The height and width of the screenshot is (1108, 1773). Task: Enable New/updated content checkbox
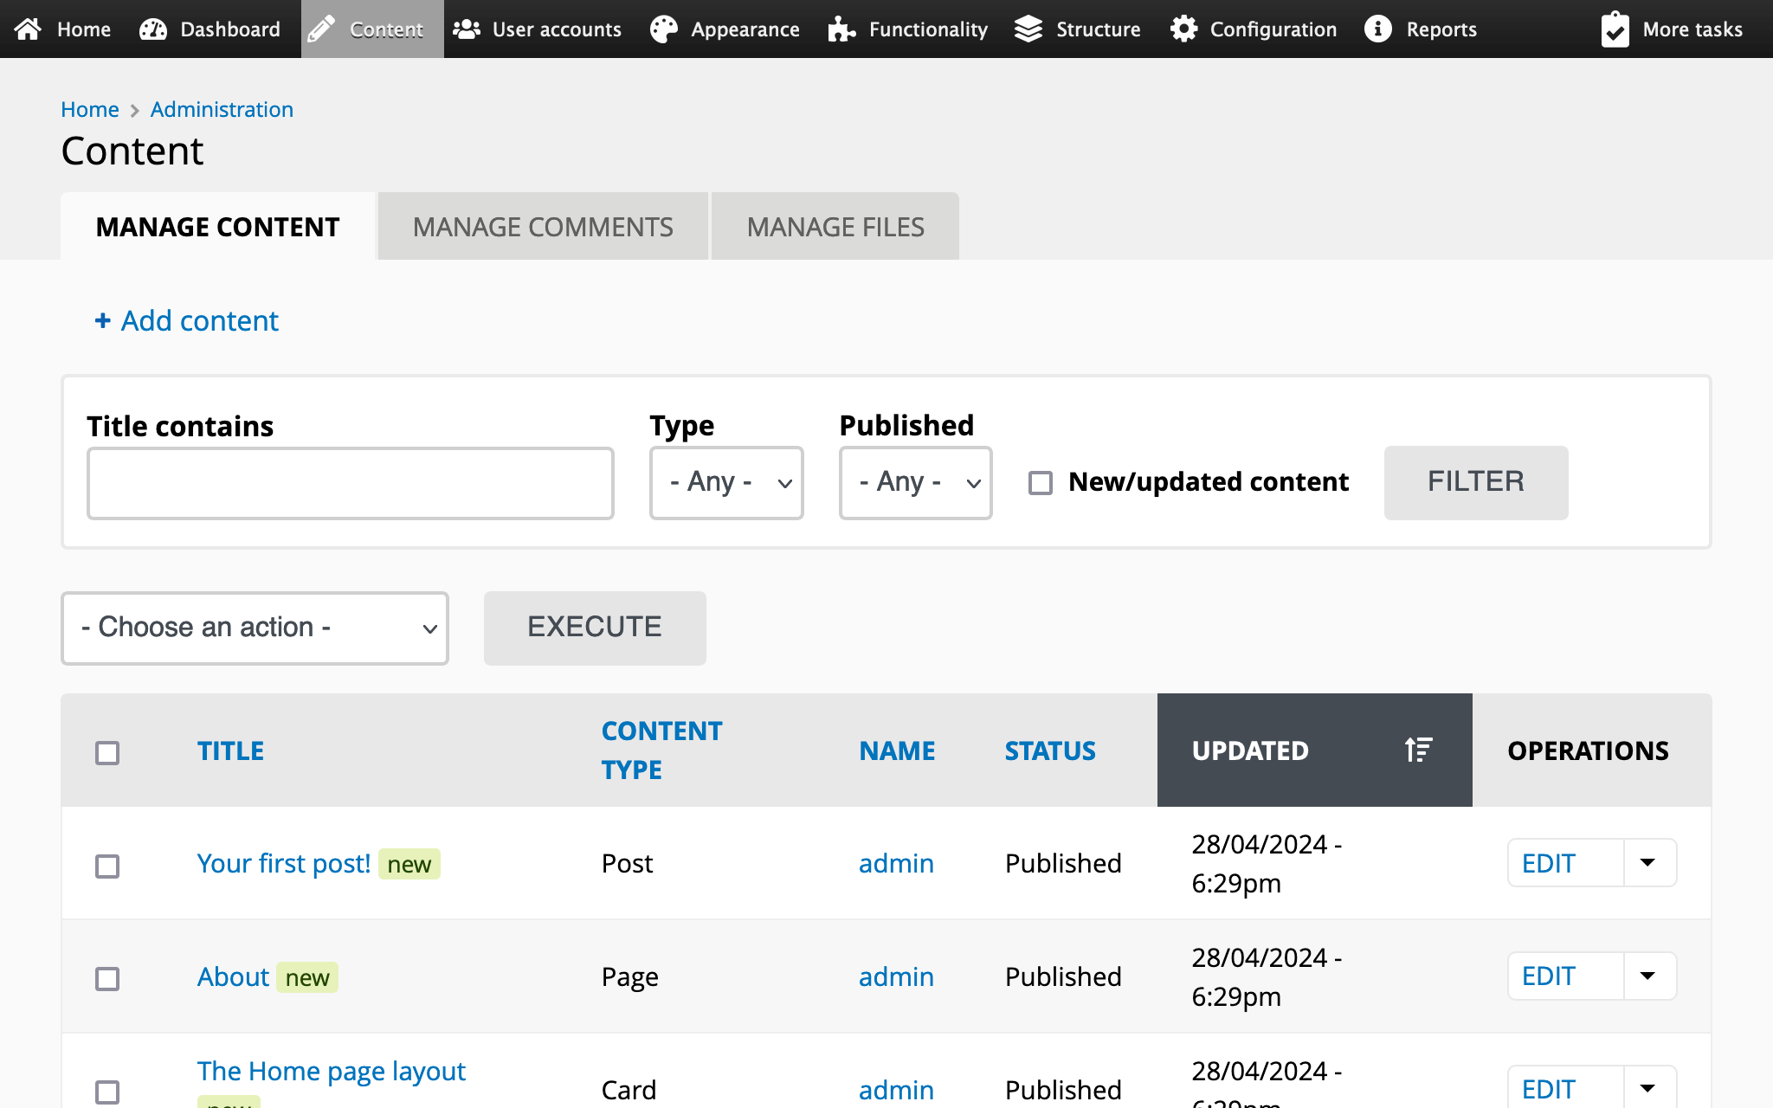(x=1041, y=483)
